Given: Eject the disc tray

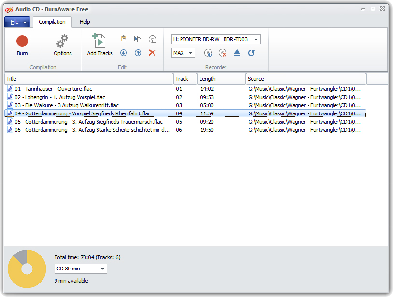Looking at the screenshot, I should point(237,53).
